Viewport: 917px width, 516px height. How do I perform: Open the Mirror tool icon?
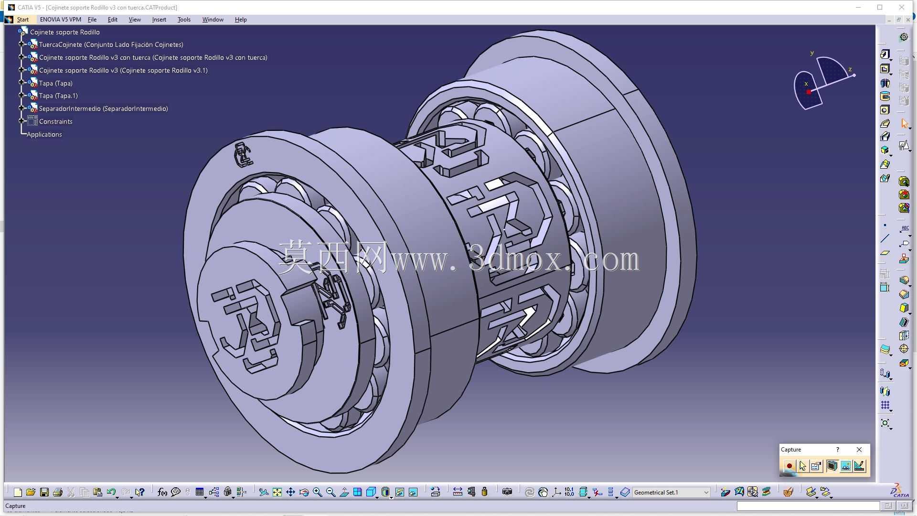coord(885,391)
